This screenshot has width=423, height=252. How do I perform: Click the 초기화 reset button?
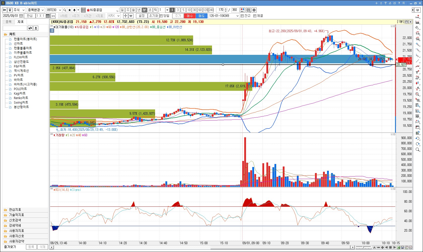[153, 16]
